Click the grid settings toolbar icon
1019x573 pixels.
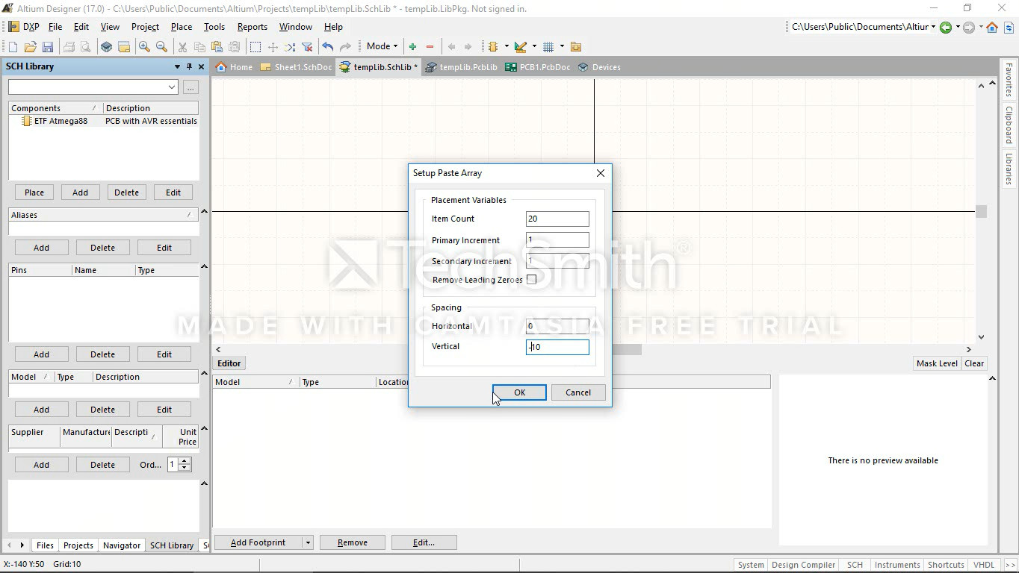point(548,47)
